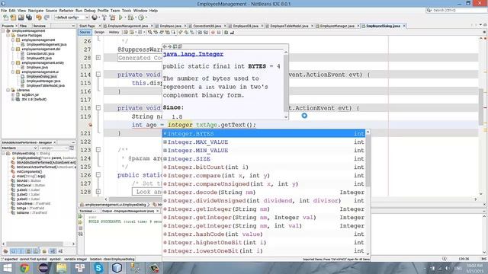Toggle the first filter at Navigator bottom bar

coord(5,251)
